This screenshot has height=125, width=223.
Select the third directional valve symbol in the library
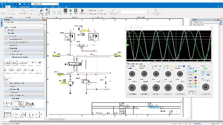tap(23, 63)
